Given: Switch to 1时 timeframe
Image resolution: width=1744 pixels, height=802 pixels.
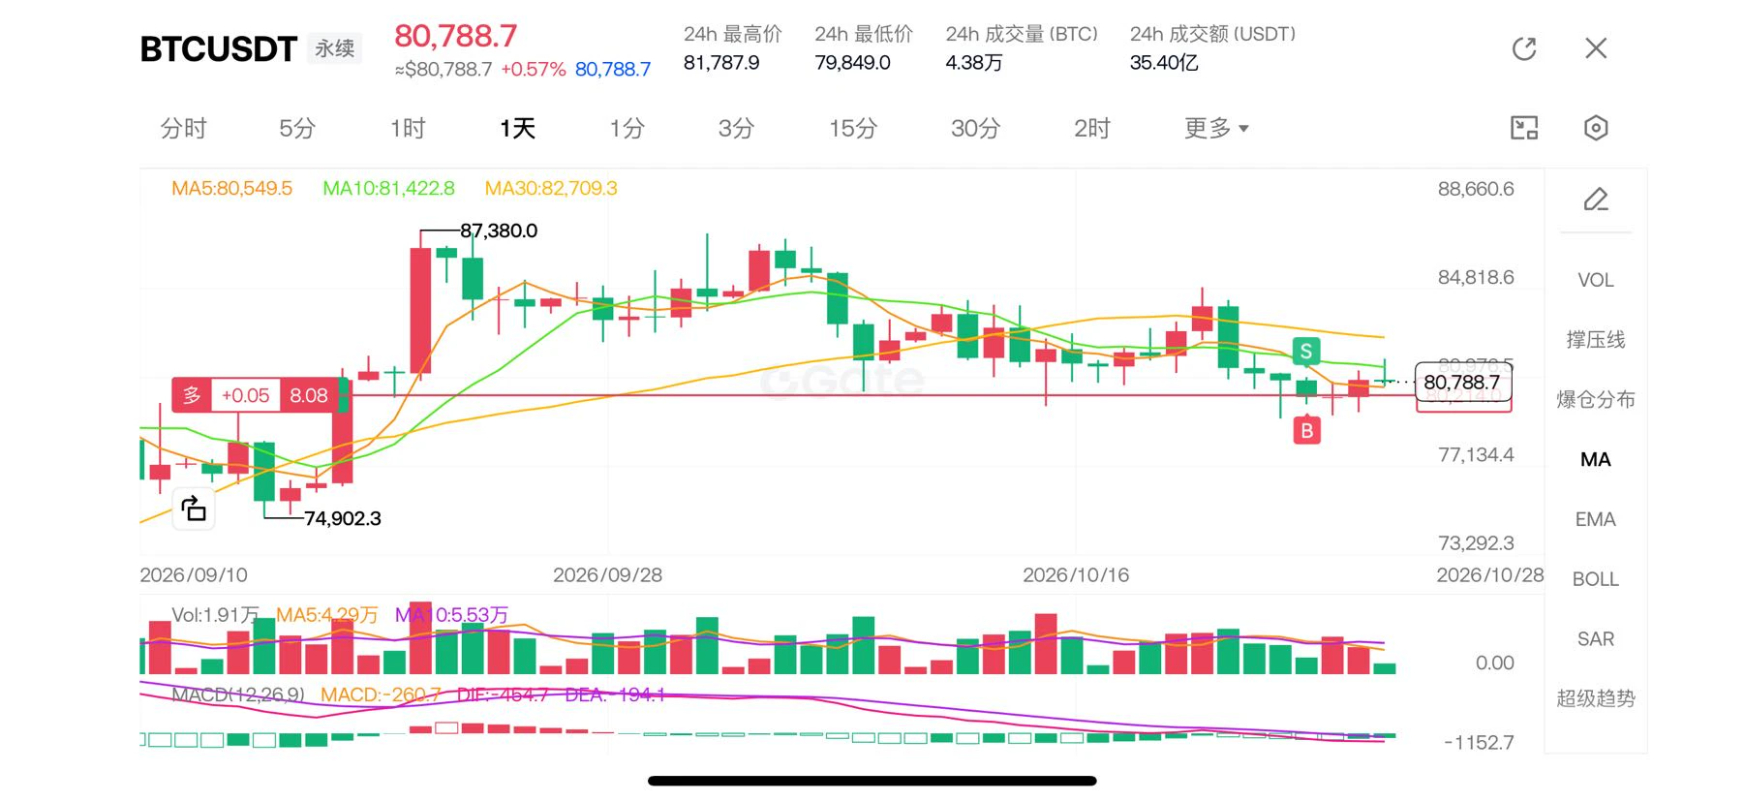Looking at the screenshot, I should [408, 128].
